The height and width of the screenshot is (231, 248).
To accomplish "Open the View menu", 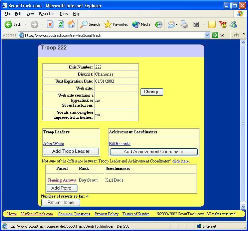I will pyautogui.click(x=30, y=14).
